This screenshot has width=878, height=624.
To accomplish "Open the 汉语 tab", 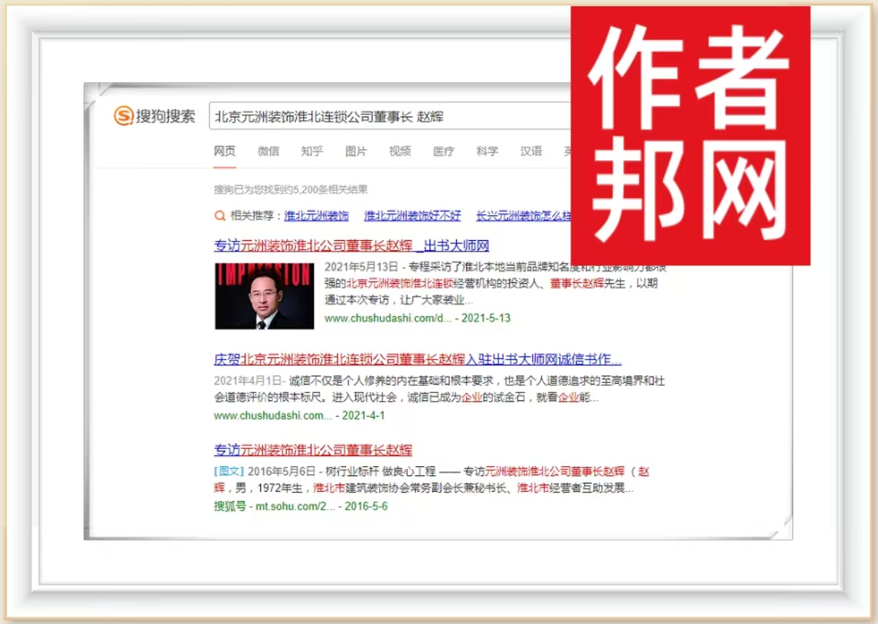I will [x=531, y=152].
